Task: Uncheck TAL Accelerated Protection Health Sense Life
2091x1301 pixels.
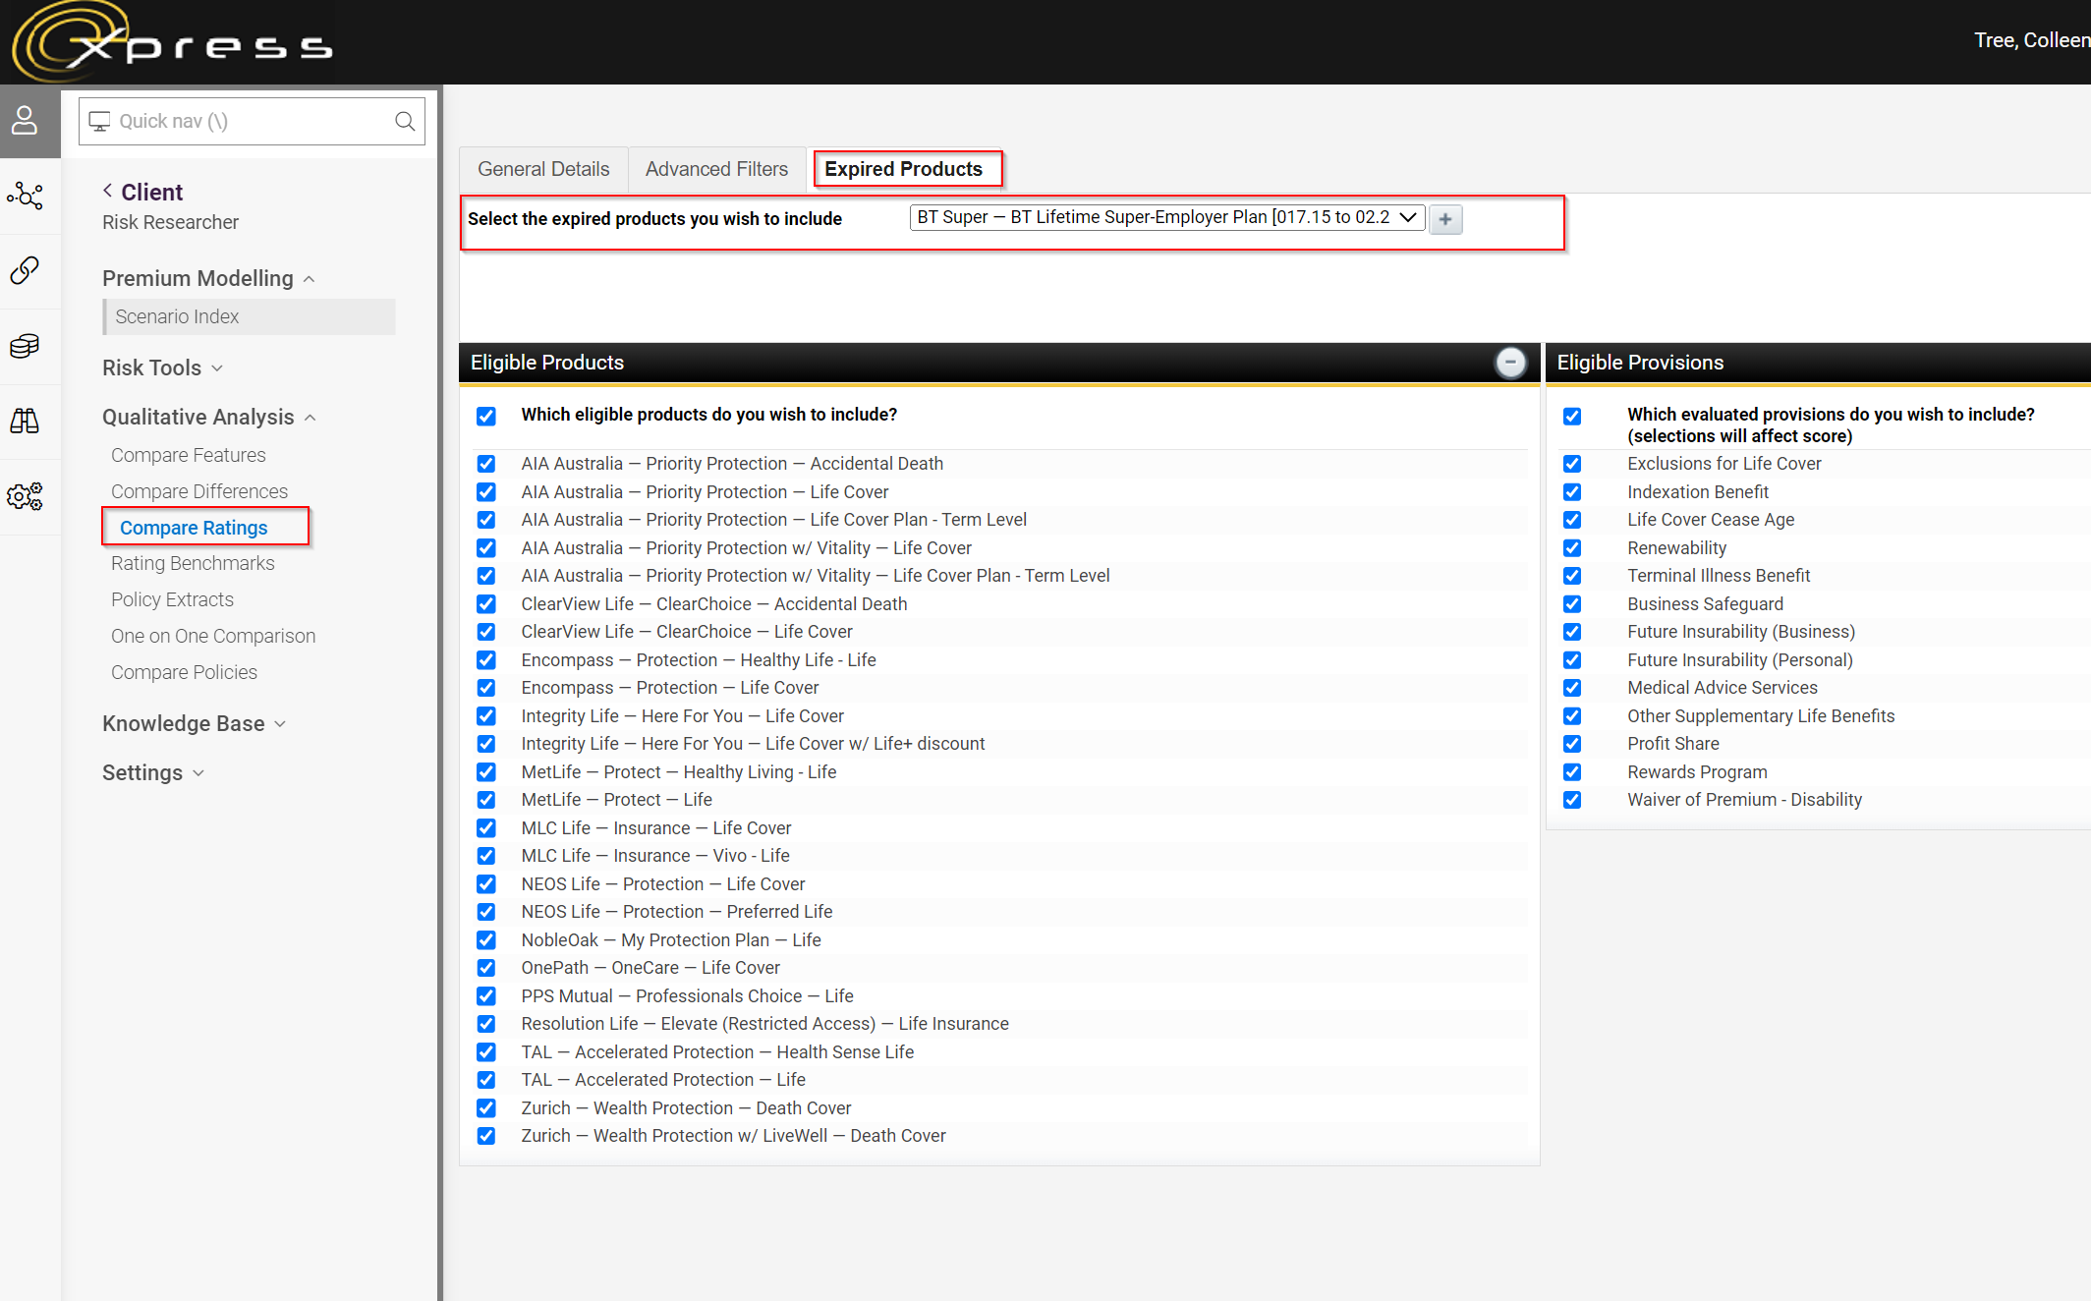Action: 486,1052
